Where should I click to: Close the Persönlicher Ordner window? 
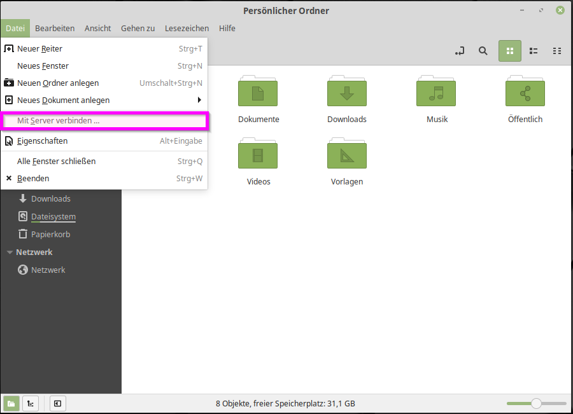click(x=560, y=10)
